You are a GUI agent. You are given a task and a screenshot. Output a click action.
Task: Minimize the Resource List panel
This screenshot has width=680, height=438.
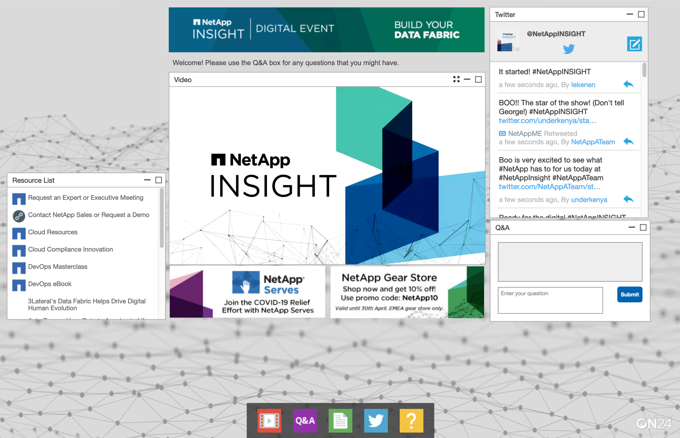(x=147, y=180)
